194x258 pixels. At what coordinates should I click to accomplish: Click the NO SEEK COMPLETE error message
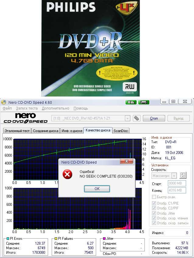106,176
